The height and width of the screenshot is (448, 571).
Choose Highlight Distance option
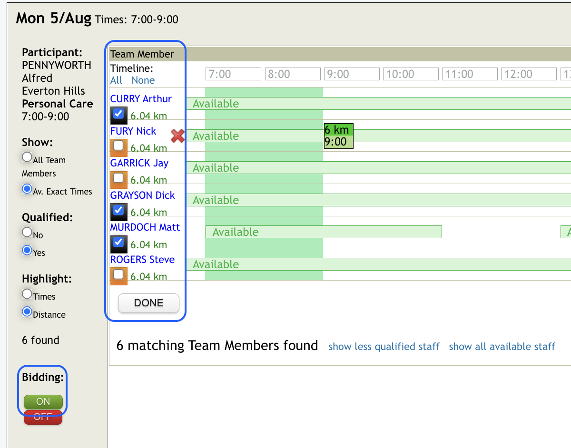point(27,312)
